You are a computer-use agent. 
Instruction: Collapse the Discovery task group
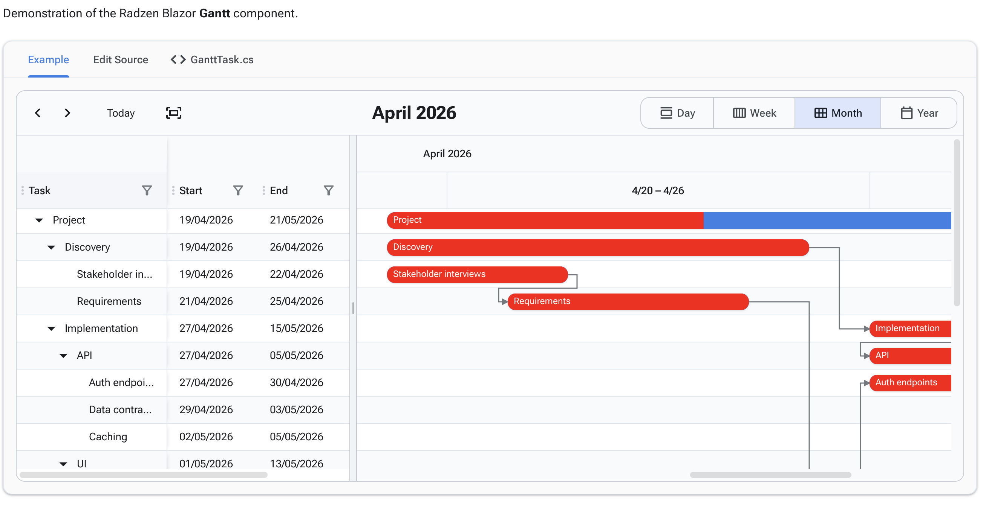(51, 247)
